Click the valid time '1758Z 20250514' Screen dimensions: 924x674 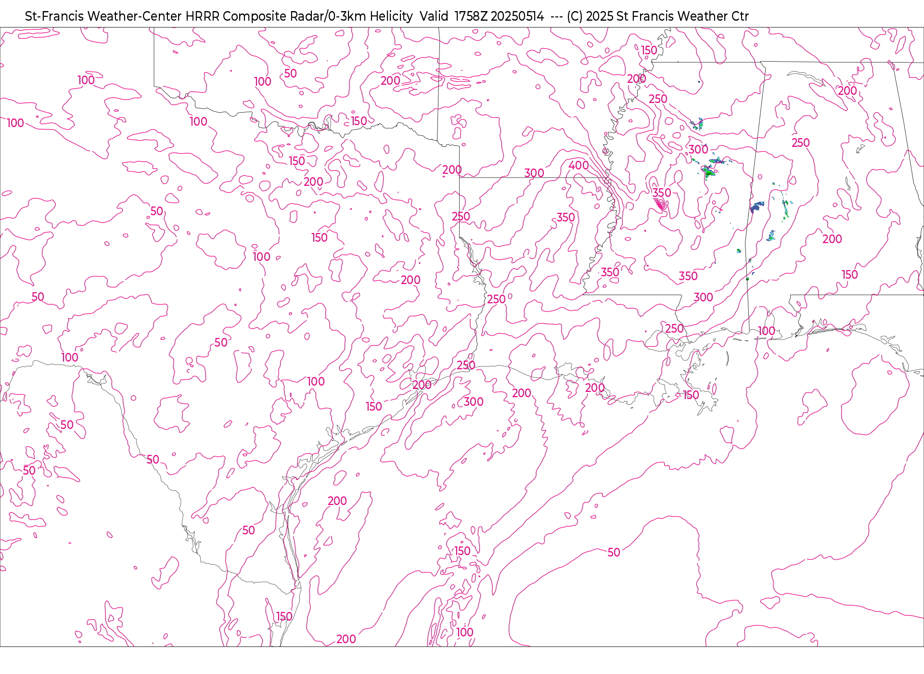499,16
